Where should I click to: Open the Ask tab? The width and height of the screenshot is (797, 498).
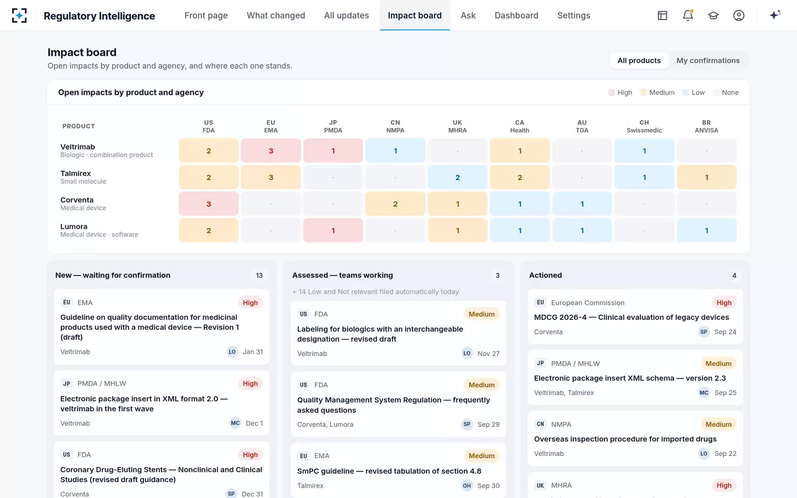[468, 15]
